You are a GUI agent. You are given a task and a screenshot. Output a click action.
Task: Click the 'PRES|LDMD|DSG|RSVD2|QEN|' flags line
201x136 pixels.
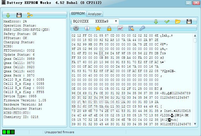[27, 30]
